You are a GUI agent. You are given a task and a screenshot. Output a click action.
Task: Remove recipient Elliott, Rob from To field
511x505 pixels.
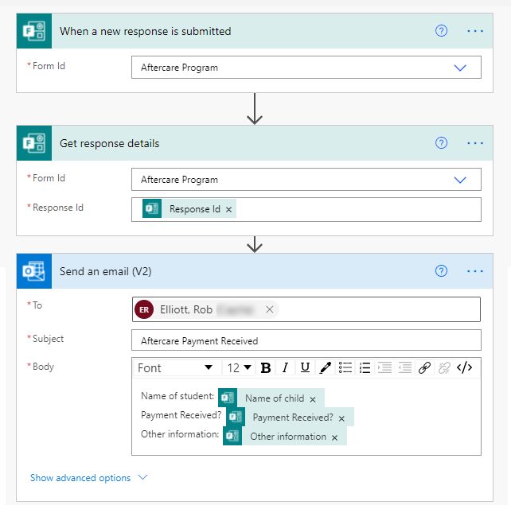tap(270, 309)
